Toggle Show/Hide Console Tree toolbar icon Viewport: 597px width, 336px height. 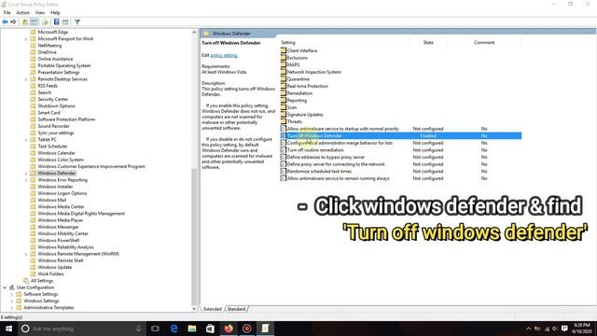pyautogui.click(x=35, y=22)
